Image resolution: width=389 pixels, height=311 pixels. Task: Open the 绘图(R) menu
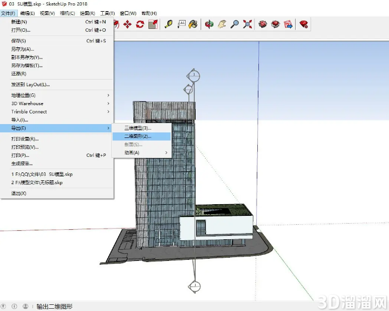(x=87, y=13)
